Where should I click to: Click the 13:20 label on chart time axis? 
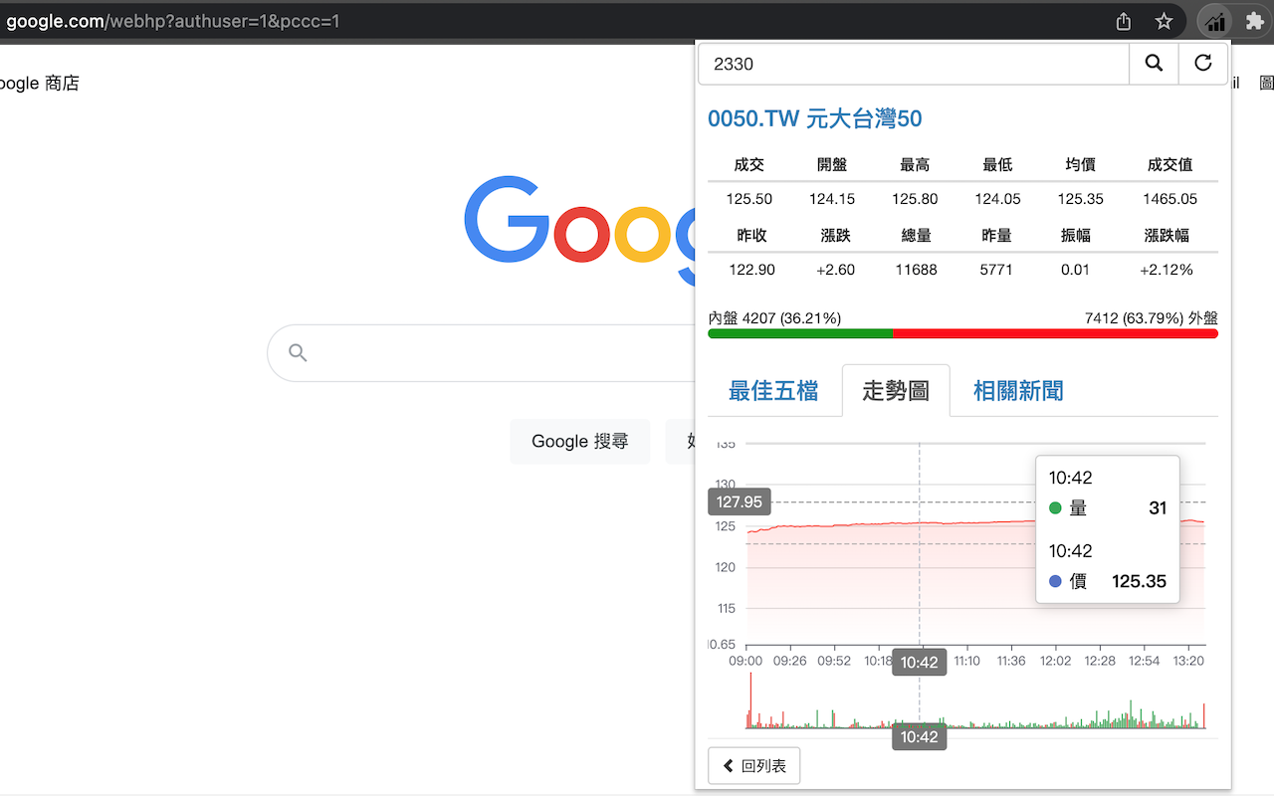click(x=1187, y=661)
